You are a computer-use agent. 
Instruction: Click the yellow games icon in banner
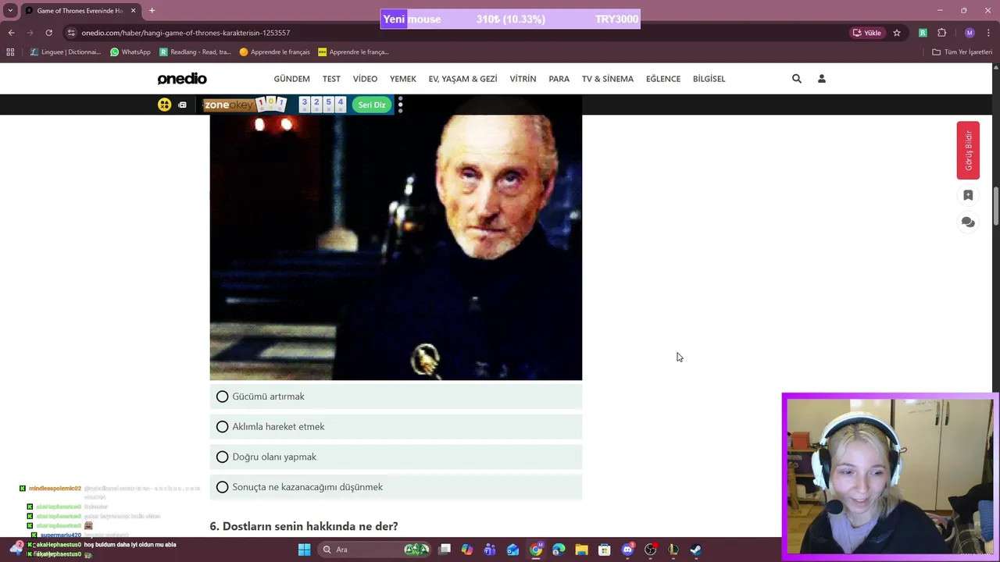pyautogui.click(x=164, y=105)
